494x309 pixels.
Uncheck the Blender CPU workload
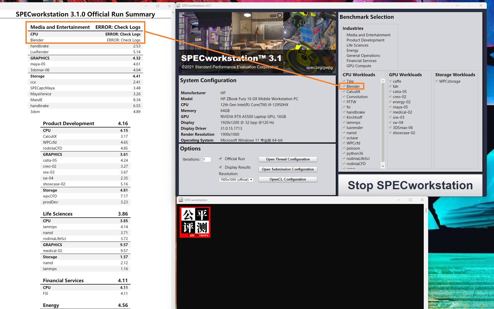344,86
